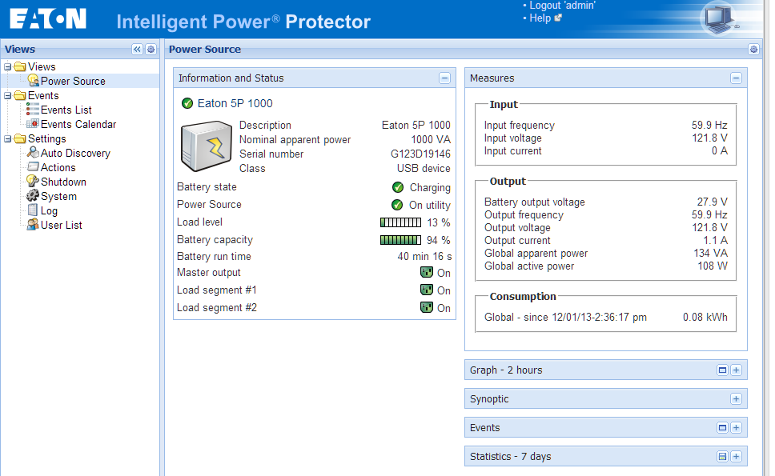Click the UPS device image
The image size is (775, 476).
point(207,146)
